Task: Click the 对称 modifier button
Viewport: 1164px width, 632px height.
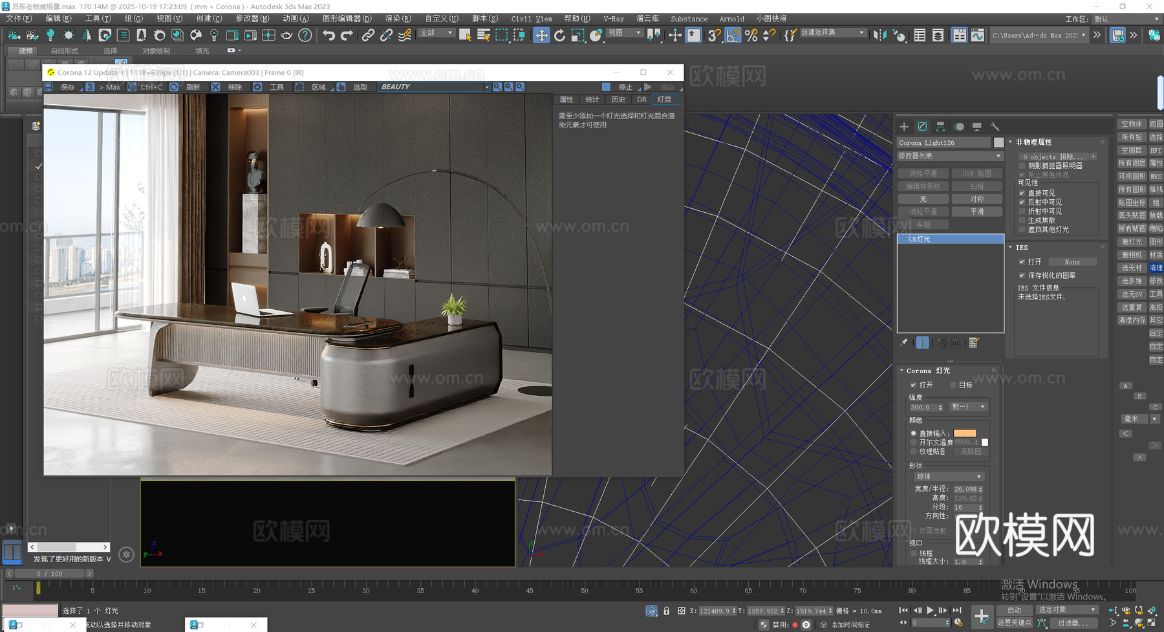Action: click(x=976, y=199)
